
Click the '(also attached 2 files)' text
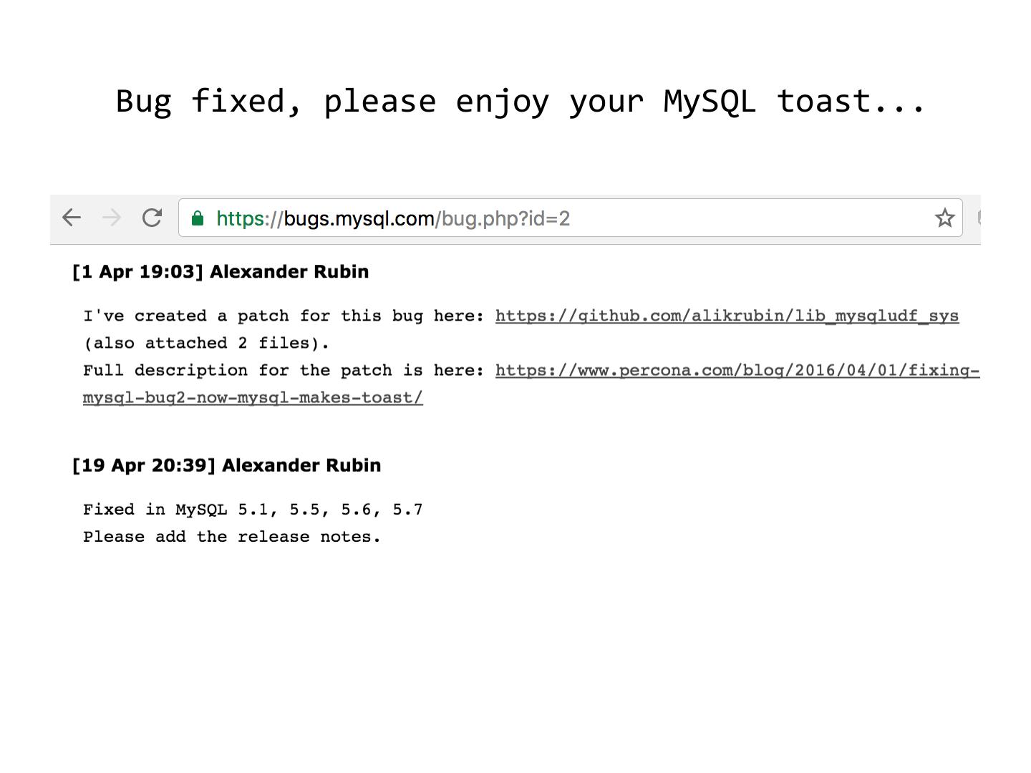pos(206,343)
